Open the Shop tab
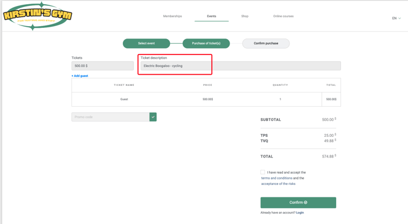408x224 pixels. tap(245, 16)
